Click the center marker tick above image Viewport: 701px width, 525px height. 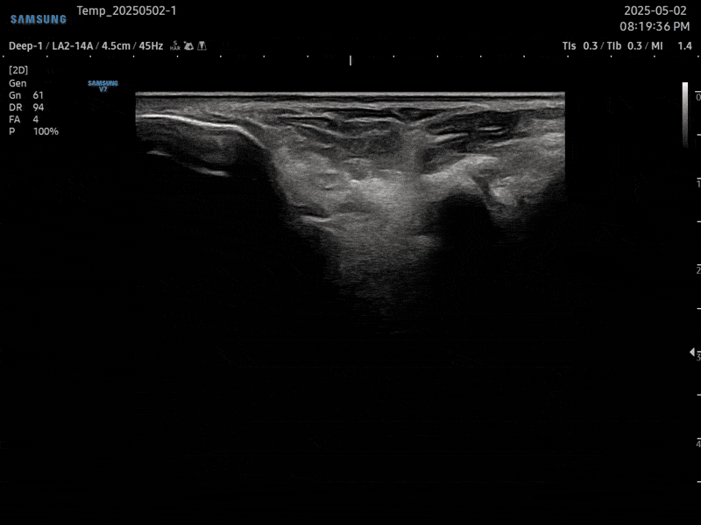(350, 60)
